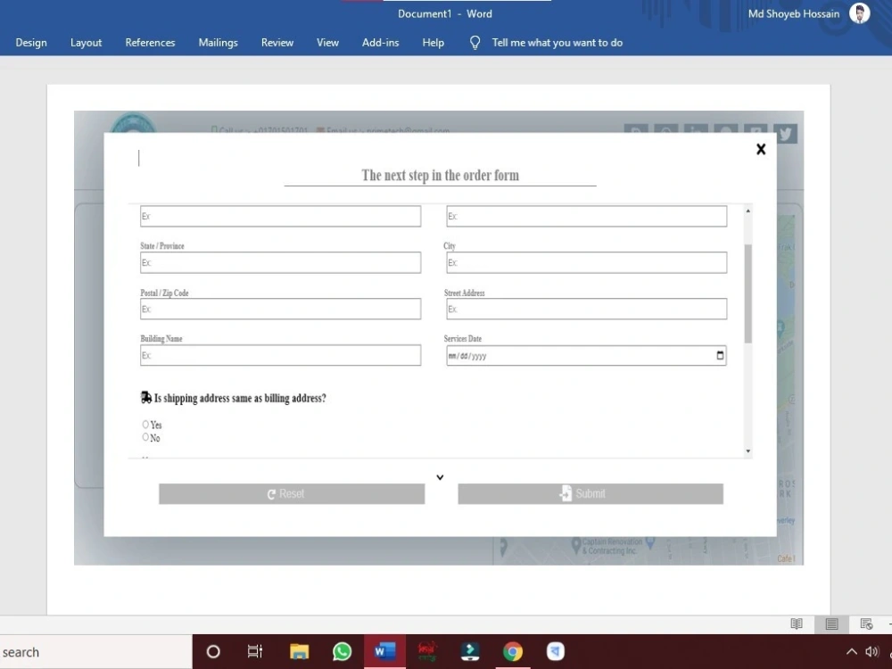Image resolution: width=892 pixels, height=669 pixels.
Task: Click the Submit button
Action: click(591, 494)
